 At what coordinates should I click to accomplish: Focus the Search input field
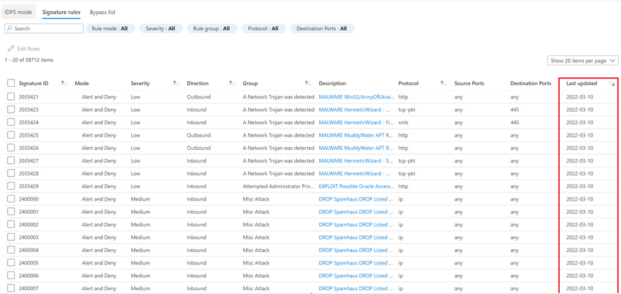[44, 29]
